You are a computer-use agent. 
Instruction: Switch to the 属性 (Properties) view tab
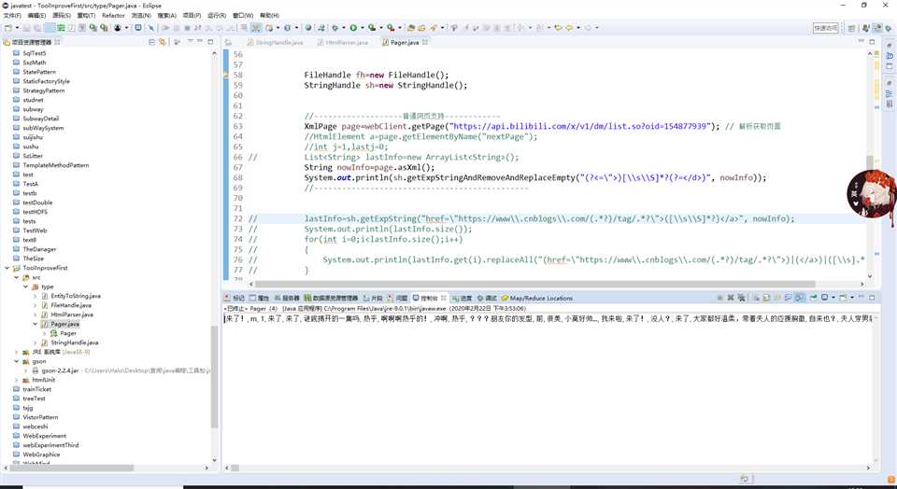pyautogui.click(x=259, y=299)
